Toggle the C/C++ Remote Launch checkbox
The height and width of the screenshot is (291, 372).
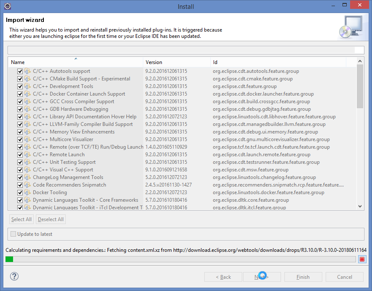point(20,155)
